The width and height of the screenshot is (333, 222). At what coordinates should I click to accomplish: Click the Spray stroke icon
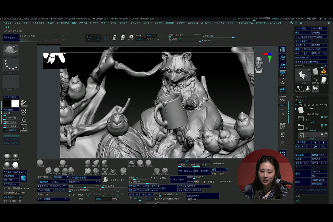coord(24,111)
